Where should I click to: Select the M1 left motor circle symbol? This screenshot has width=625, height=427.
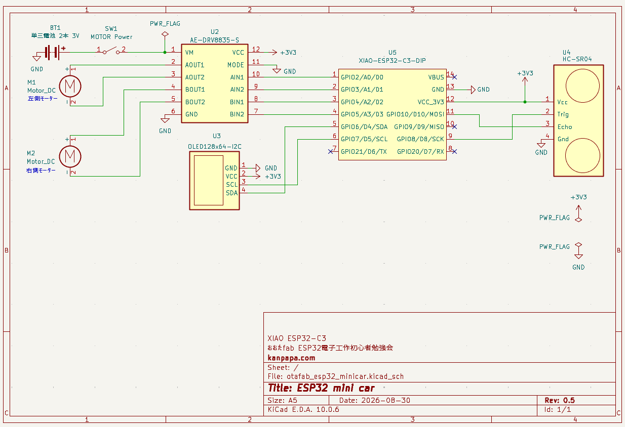click(70, 86)
